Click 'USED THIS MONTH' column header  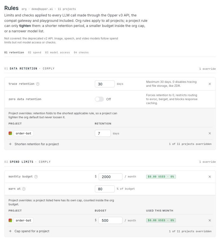[160, 211]
